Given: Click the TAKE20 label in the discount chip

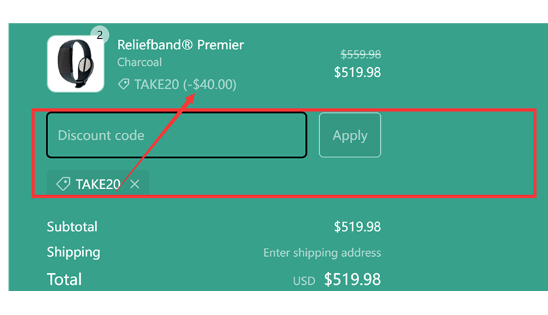Looking at the screenshot, I should [98, 184].
